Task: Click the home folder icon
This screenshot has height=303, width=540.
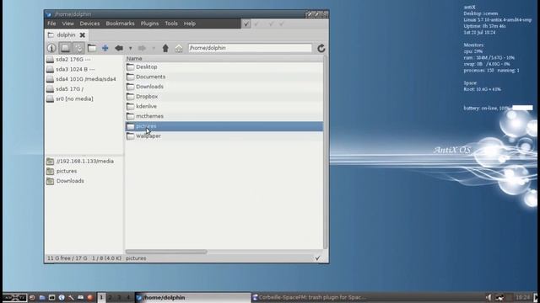Action: (178, 49)
